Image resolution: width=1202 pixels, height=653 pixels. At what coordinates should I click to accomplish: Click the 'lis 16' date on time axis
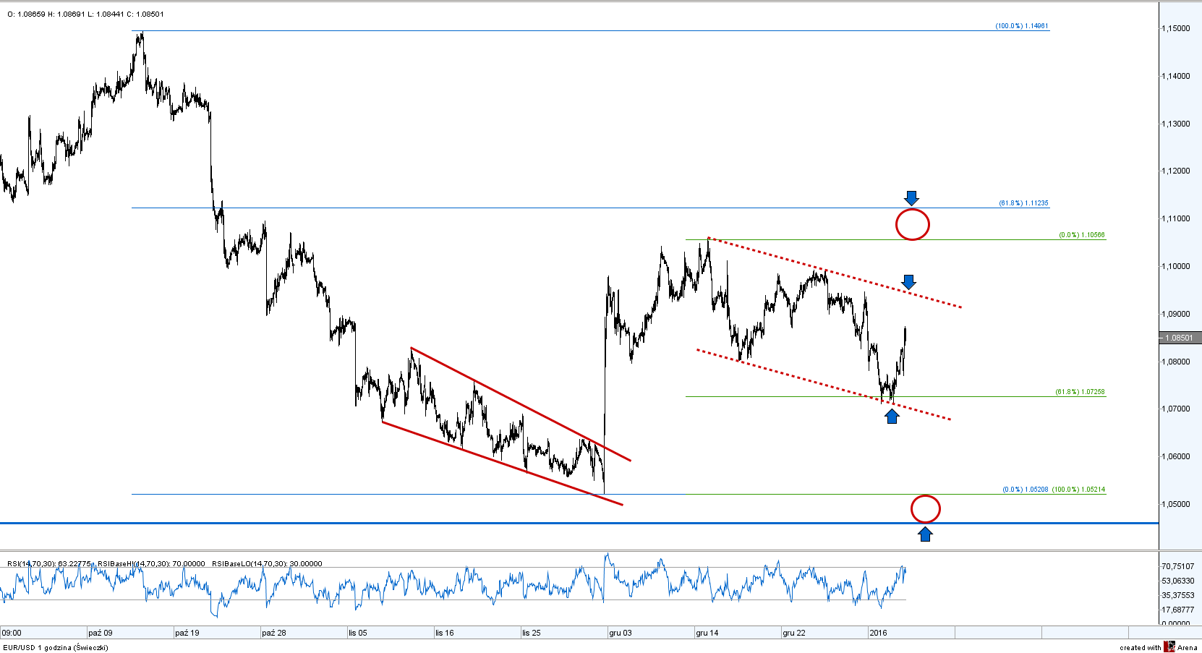(445, 633)
